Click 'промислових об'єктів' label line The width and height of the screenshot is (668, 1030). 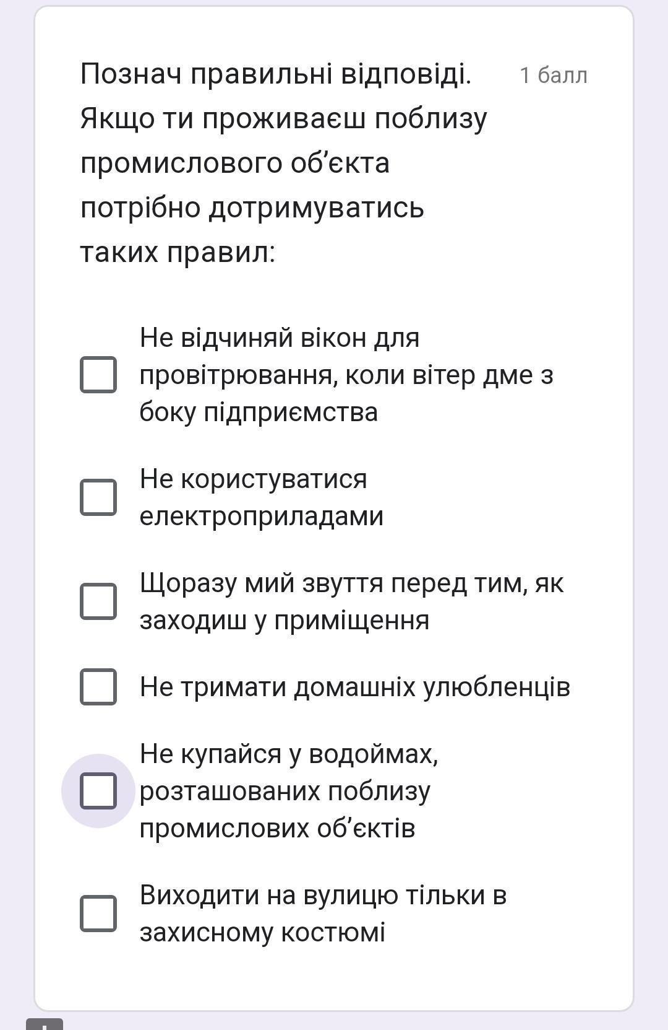coord(278,829)
